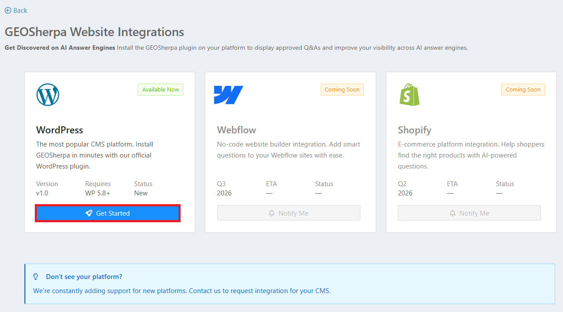Click the WordPress logo icon

pyautogui.click(x=48, y=95)
